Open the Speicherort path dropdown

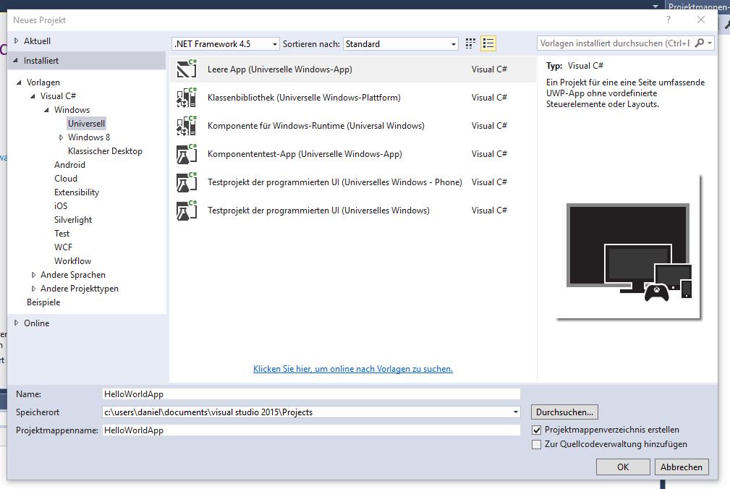coord(515,412)
